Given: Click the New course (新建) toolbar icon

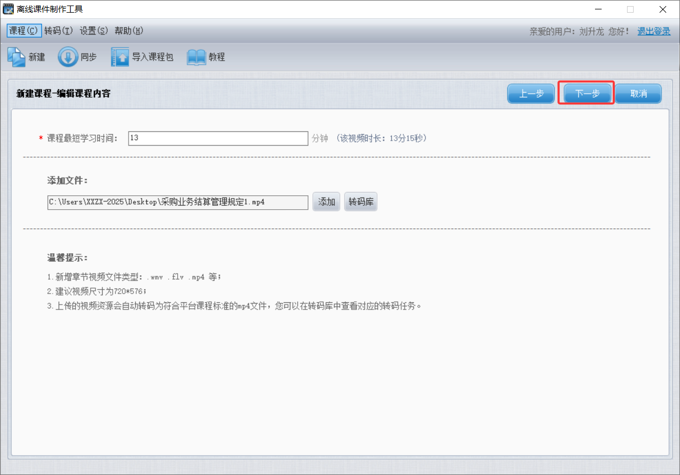Looking at the screenshot, I should [16, 57].
